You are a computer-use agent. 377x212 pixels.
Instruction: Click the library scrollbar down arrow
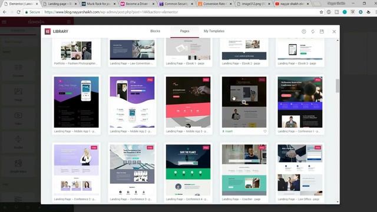[338, 202]
